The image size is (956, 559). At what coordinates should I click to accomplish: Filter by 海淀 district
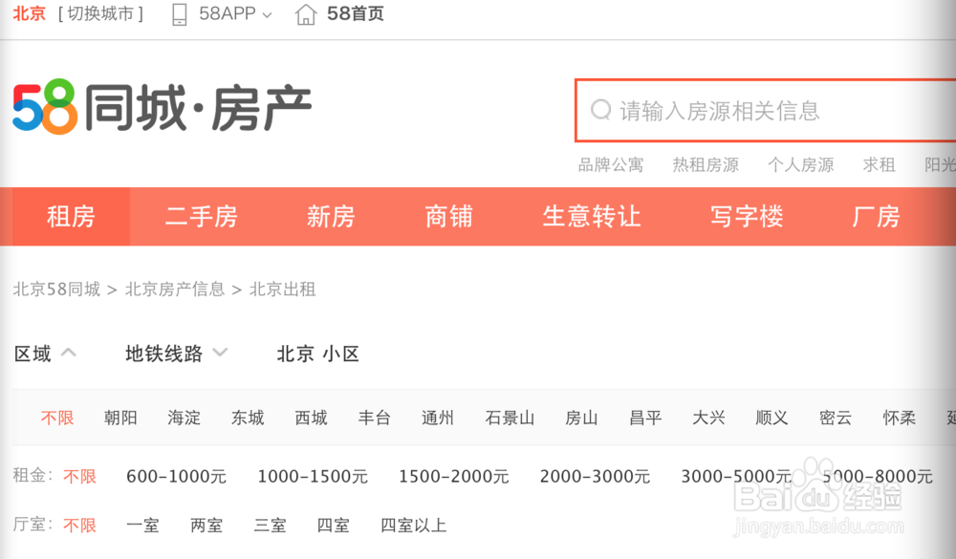click(x=185, y=418)
